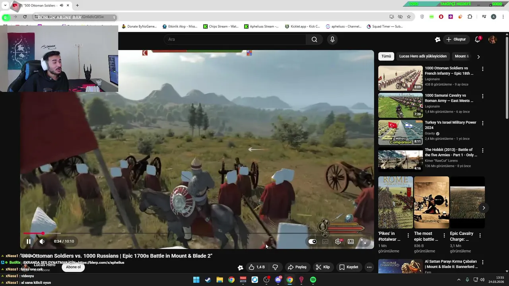509x286 pixels.
Task: Open options for The most epic battle short
Action: 444,236
